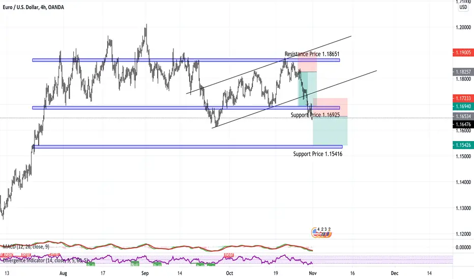Click the 1.16000 price axis label

point(463,130)
